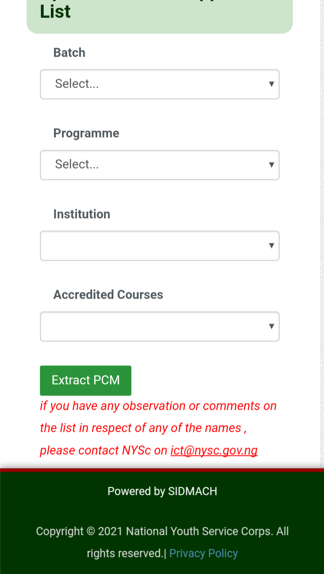Click the Institution dropdown arrow icon
Image resolution: width=324 pixels, height=574 pixels.
pos(271,246)
